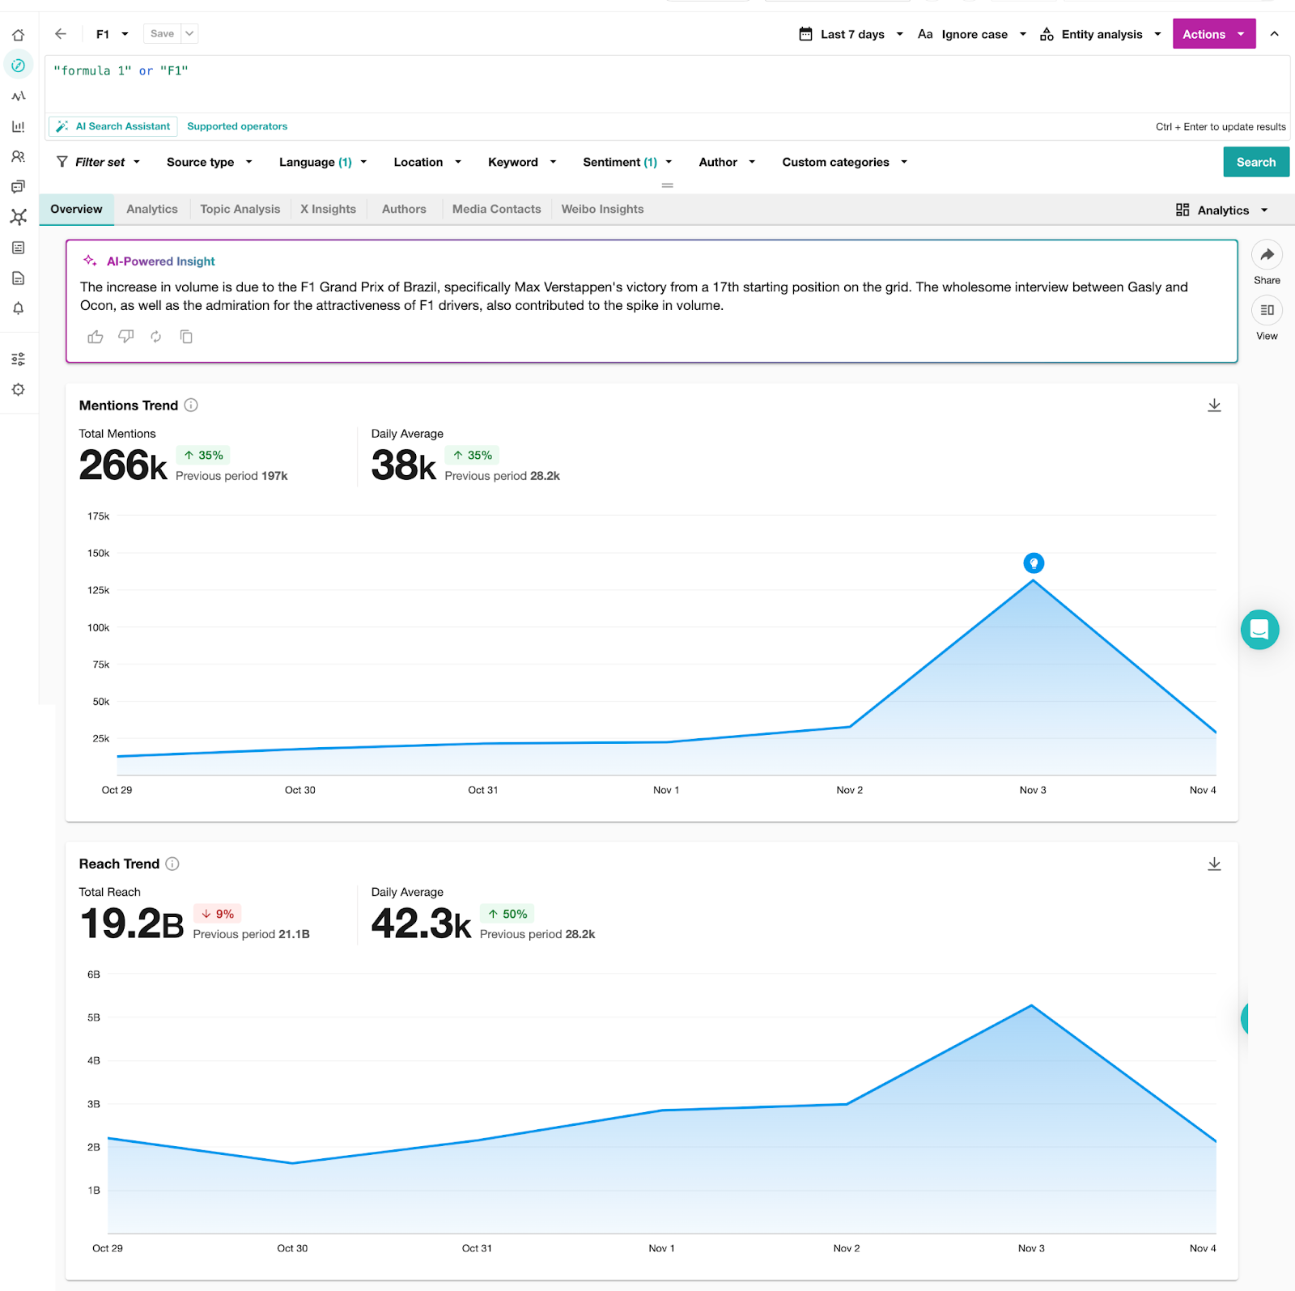This screenshot has height=1291, width=1295.
Task: Click the Search button
Action: pos(1256,162)
